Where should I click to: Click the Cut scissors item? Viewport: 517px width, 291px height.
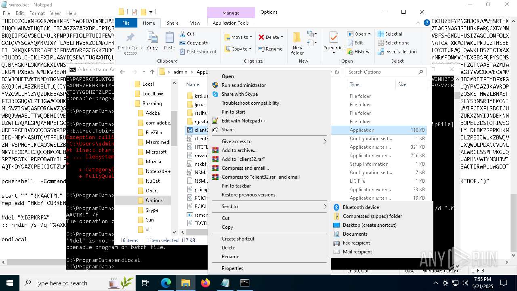click(187, 34)
